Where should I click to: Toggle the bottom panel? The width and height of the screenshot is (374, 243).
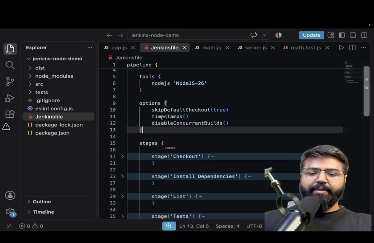coord(353,35)
